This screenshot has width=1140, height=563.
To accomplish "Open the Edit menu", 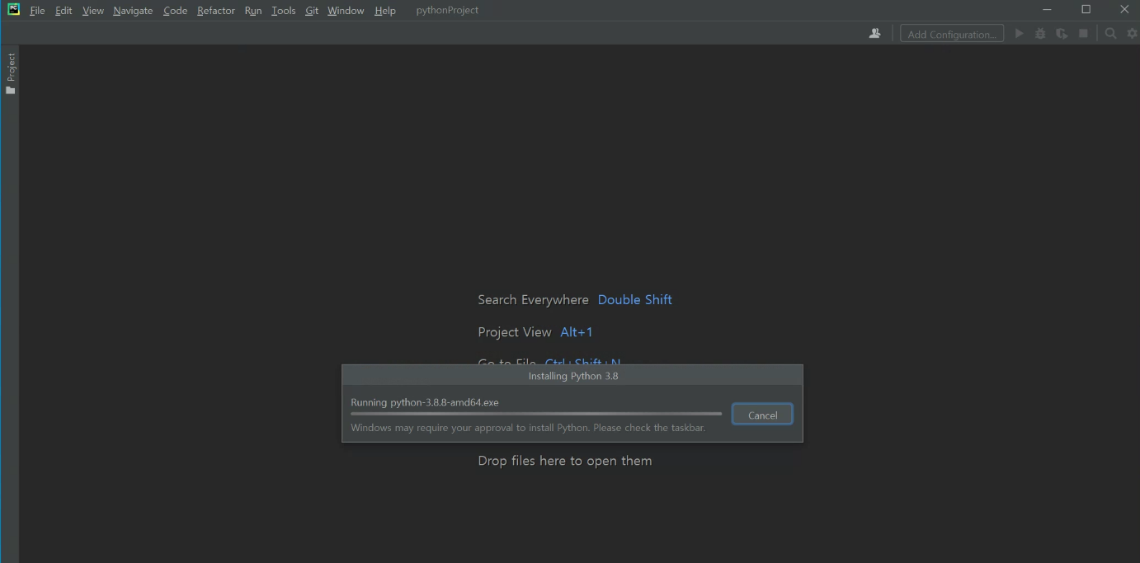I will [64, 11].
